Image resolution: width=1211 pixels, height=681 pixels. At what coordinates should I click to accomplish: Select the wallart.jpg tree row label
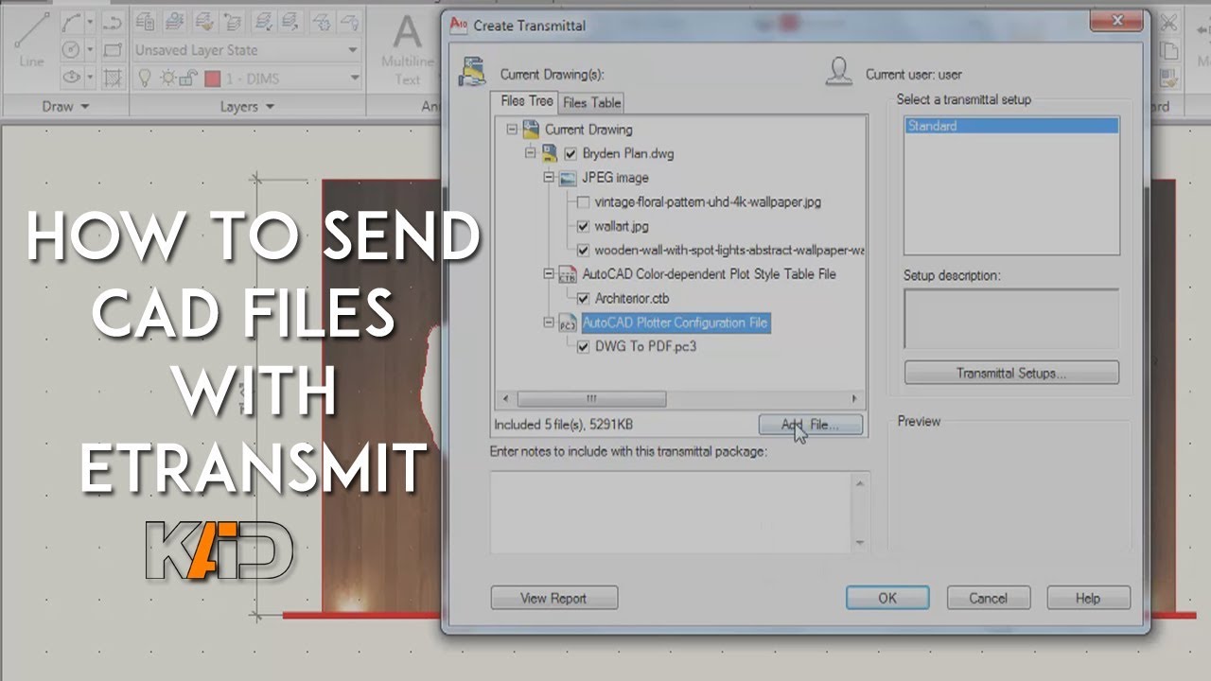pyautogui.click(x=622, y=226)
